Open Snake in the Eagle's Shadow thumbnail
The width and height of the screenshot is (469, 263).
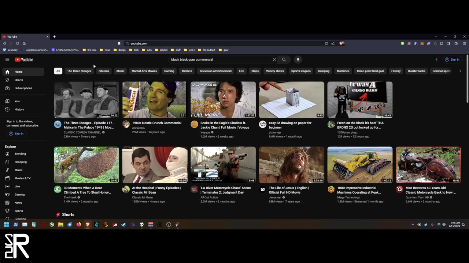[x=223, y=100]
